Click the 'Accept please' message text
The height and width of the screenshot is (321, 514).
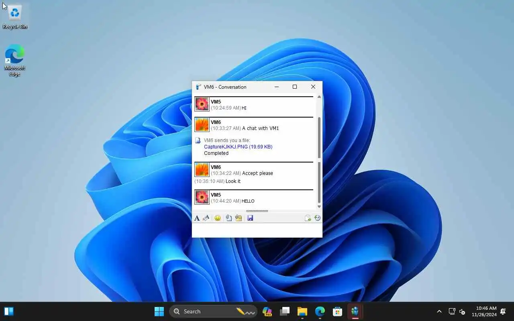pos(258,173)
